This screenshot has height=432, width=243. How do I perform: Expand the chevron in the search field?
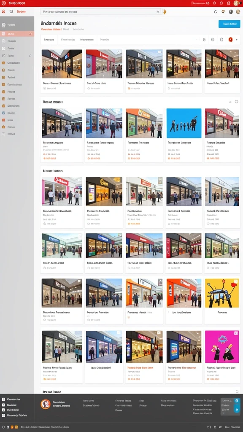(158, 12)
